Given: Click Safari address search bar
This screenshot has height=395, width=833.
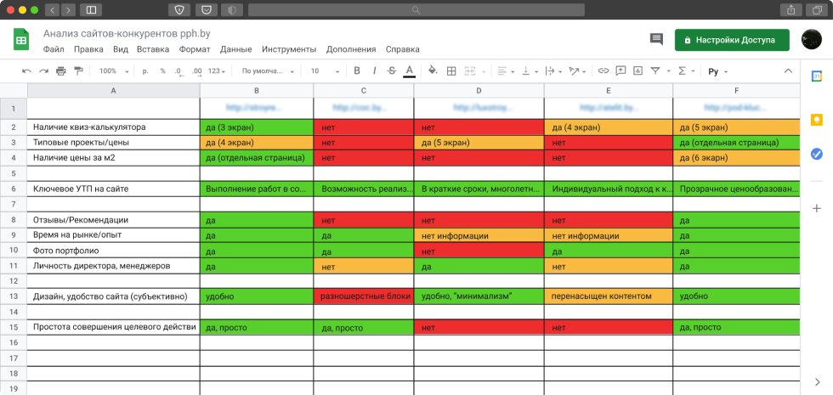Looking at the screenshot, I should (416, 9).
